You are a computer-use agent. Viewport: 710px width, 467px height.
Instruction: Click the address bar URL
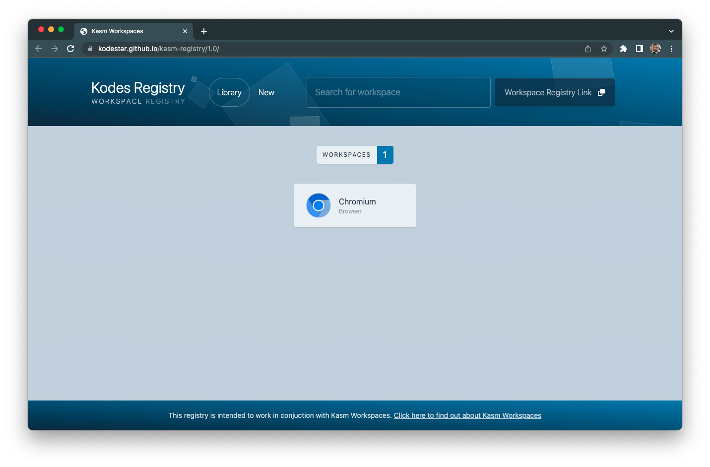point(159,49)
